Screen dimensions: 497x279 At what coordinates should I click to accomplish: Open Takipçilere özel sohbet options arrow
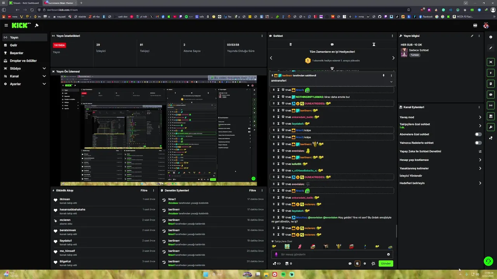[480, 126]
